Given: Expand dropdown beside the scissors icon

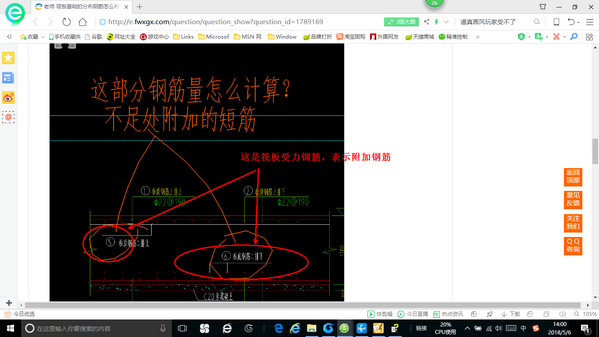Looking at the screenshot, I should [564, 37].
